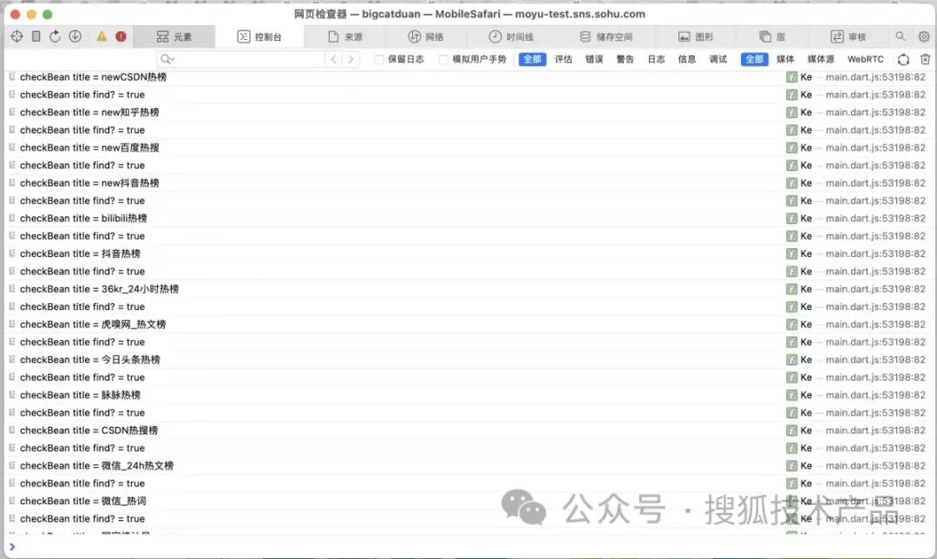Toggle the 日志 level filter
937x559 pixels.
(x=656, y=59)
